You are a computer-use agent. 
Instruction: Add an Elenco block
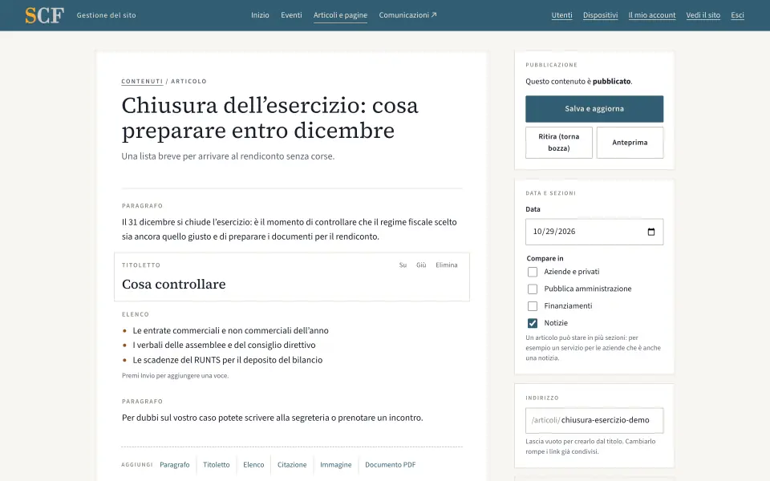click(253, 465)
